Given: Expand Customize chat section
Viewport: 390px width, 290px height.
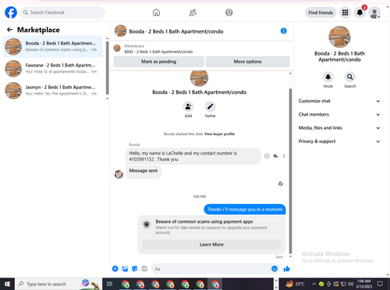Looking at the screenshot, I should click(x=339, y=101).
